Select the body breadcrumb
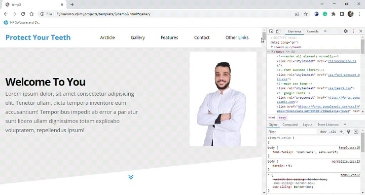The height and width of the screenshot is (195, 365). coord(282,118)
